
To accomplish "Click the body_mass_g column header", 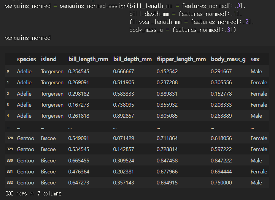I will point(228,59).
